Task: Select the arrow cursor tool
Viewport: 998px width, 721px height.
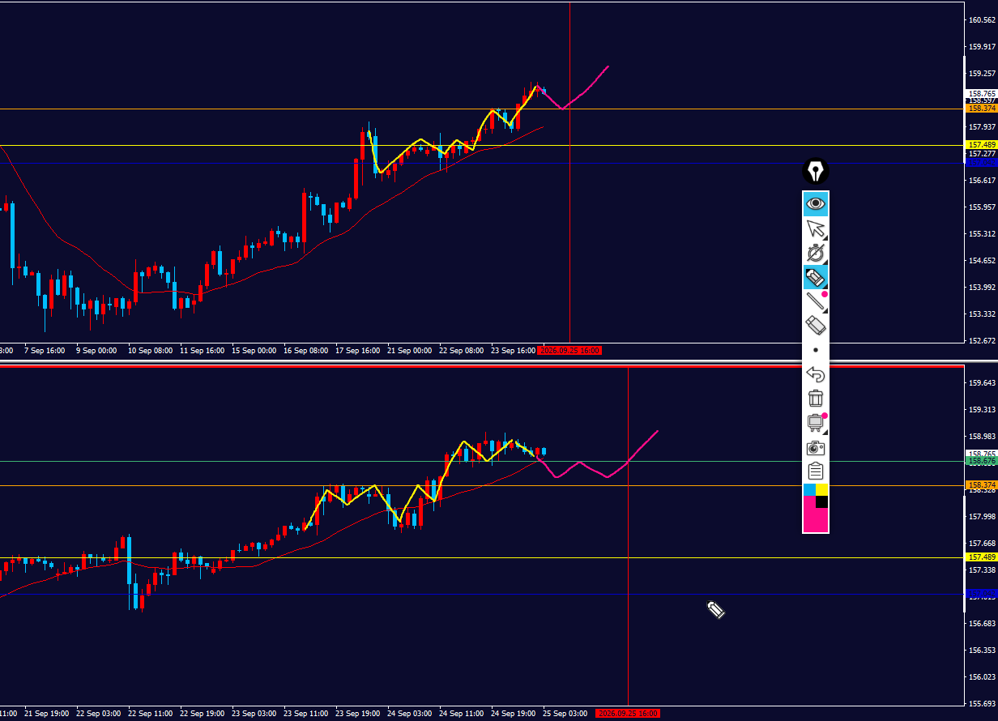Action: [816, 228]
